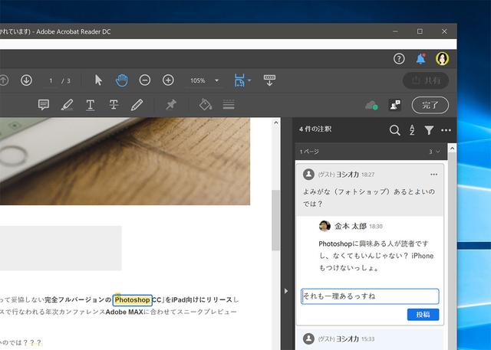Click the cloud sync status icon

[x=371, y=106]
